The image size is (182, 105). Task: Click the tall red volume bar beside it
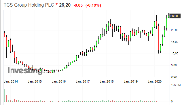pos(7,98)
